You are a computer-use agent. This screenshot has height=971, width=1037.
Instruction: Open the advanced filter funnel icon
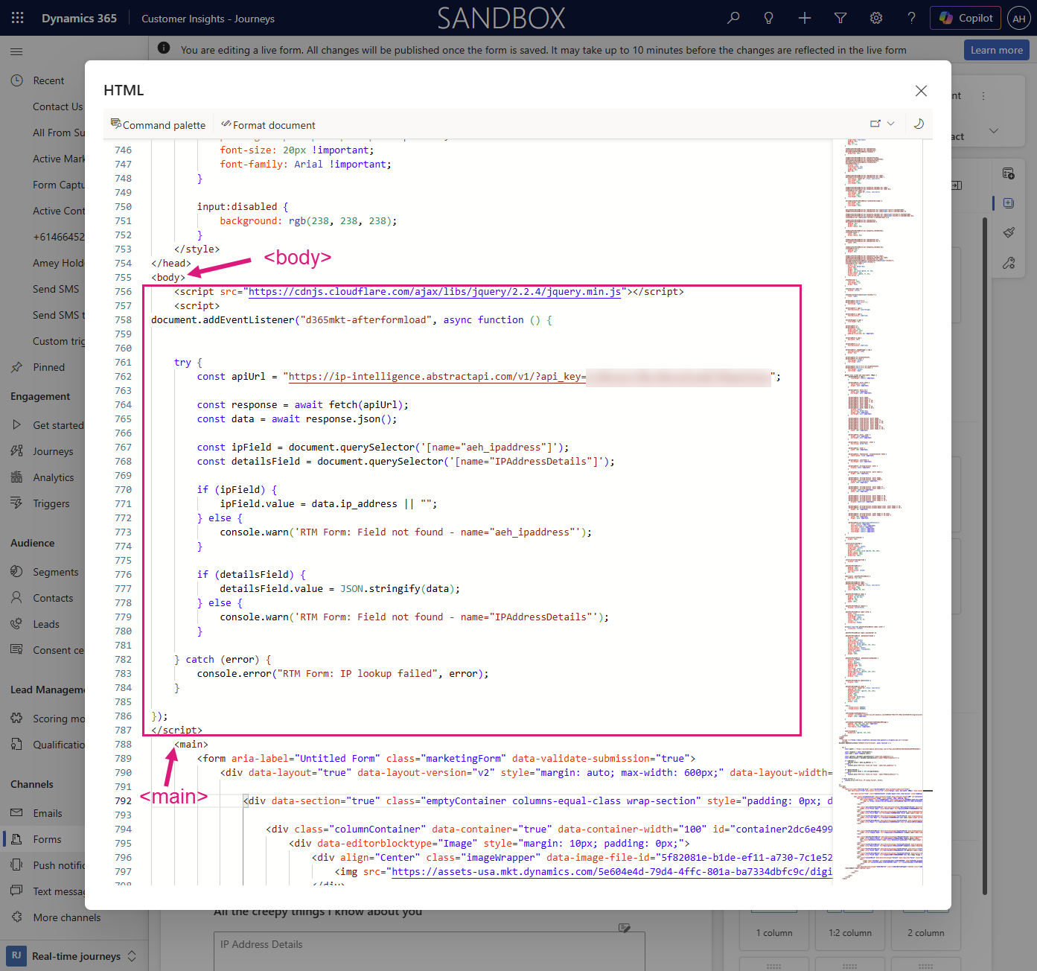click(x=840, y=18)
